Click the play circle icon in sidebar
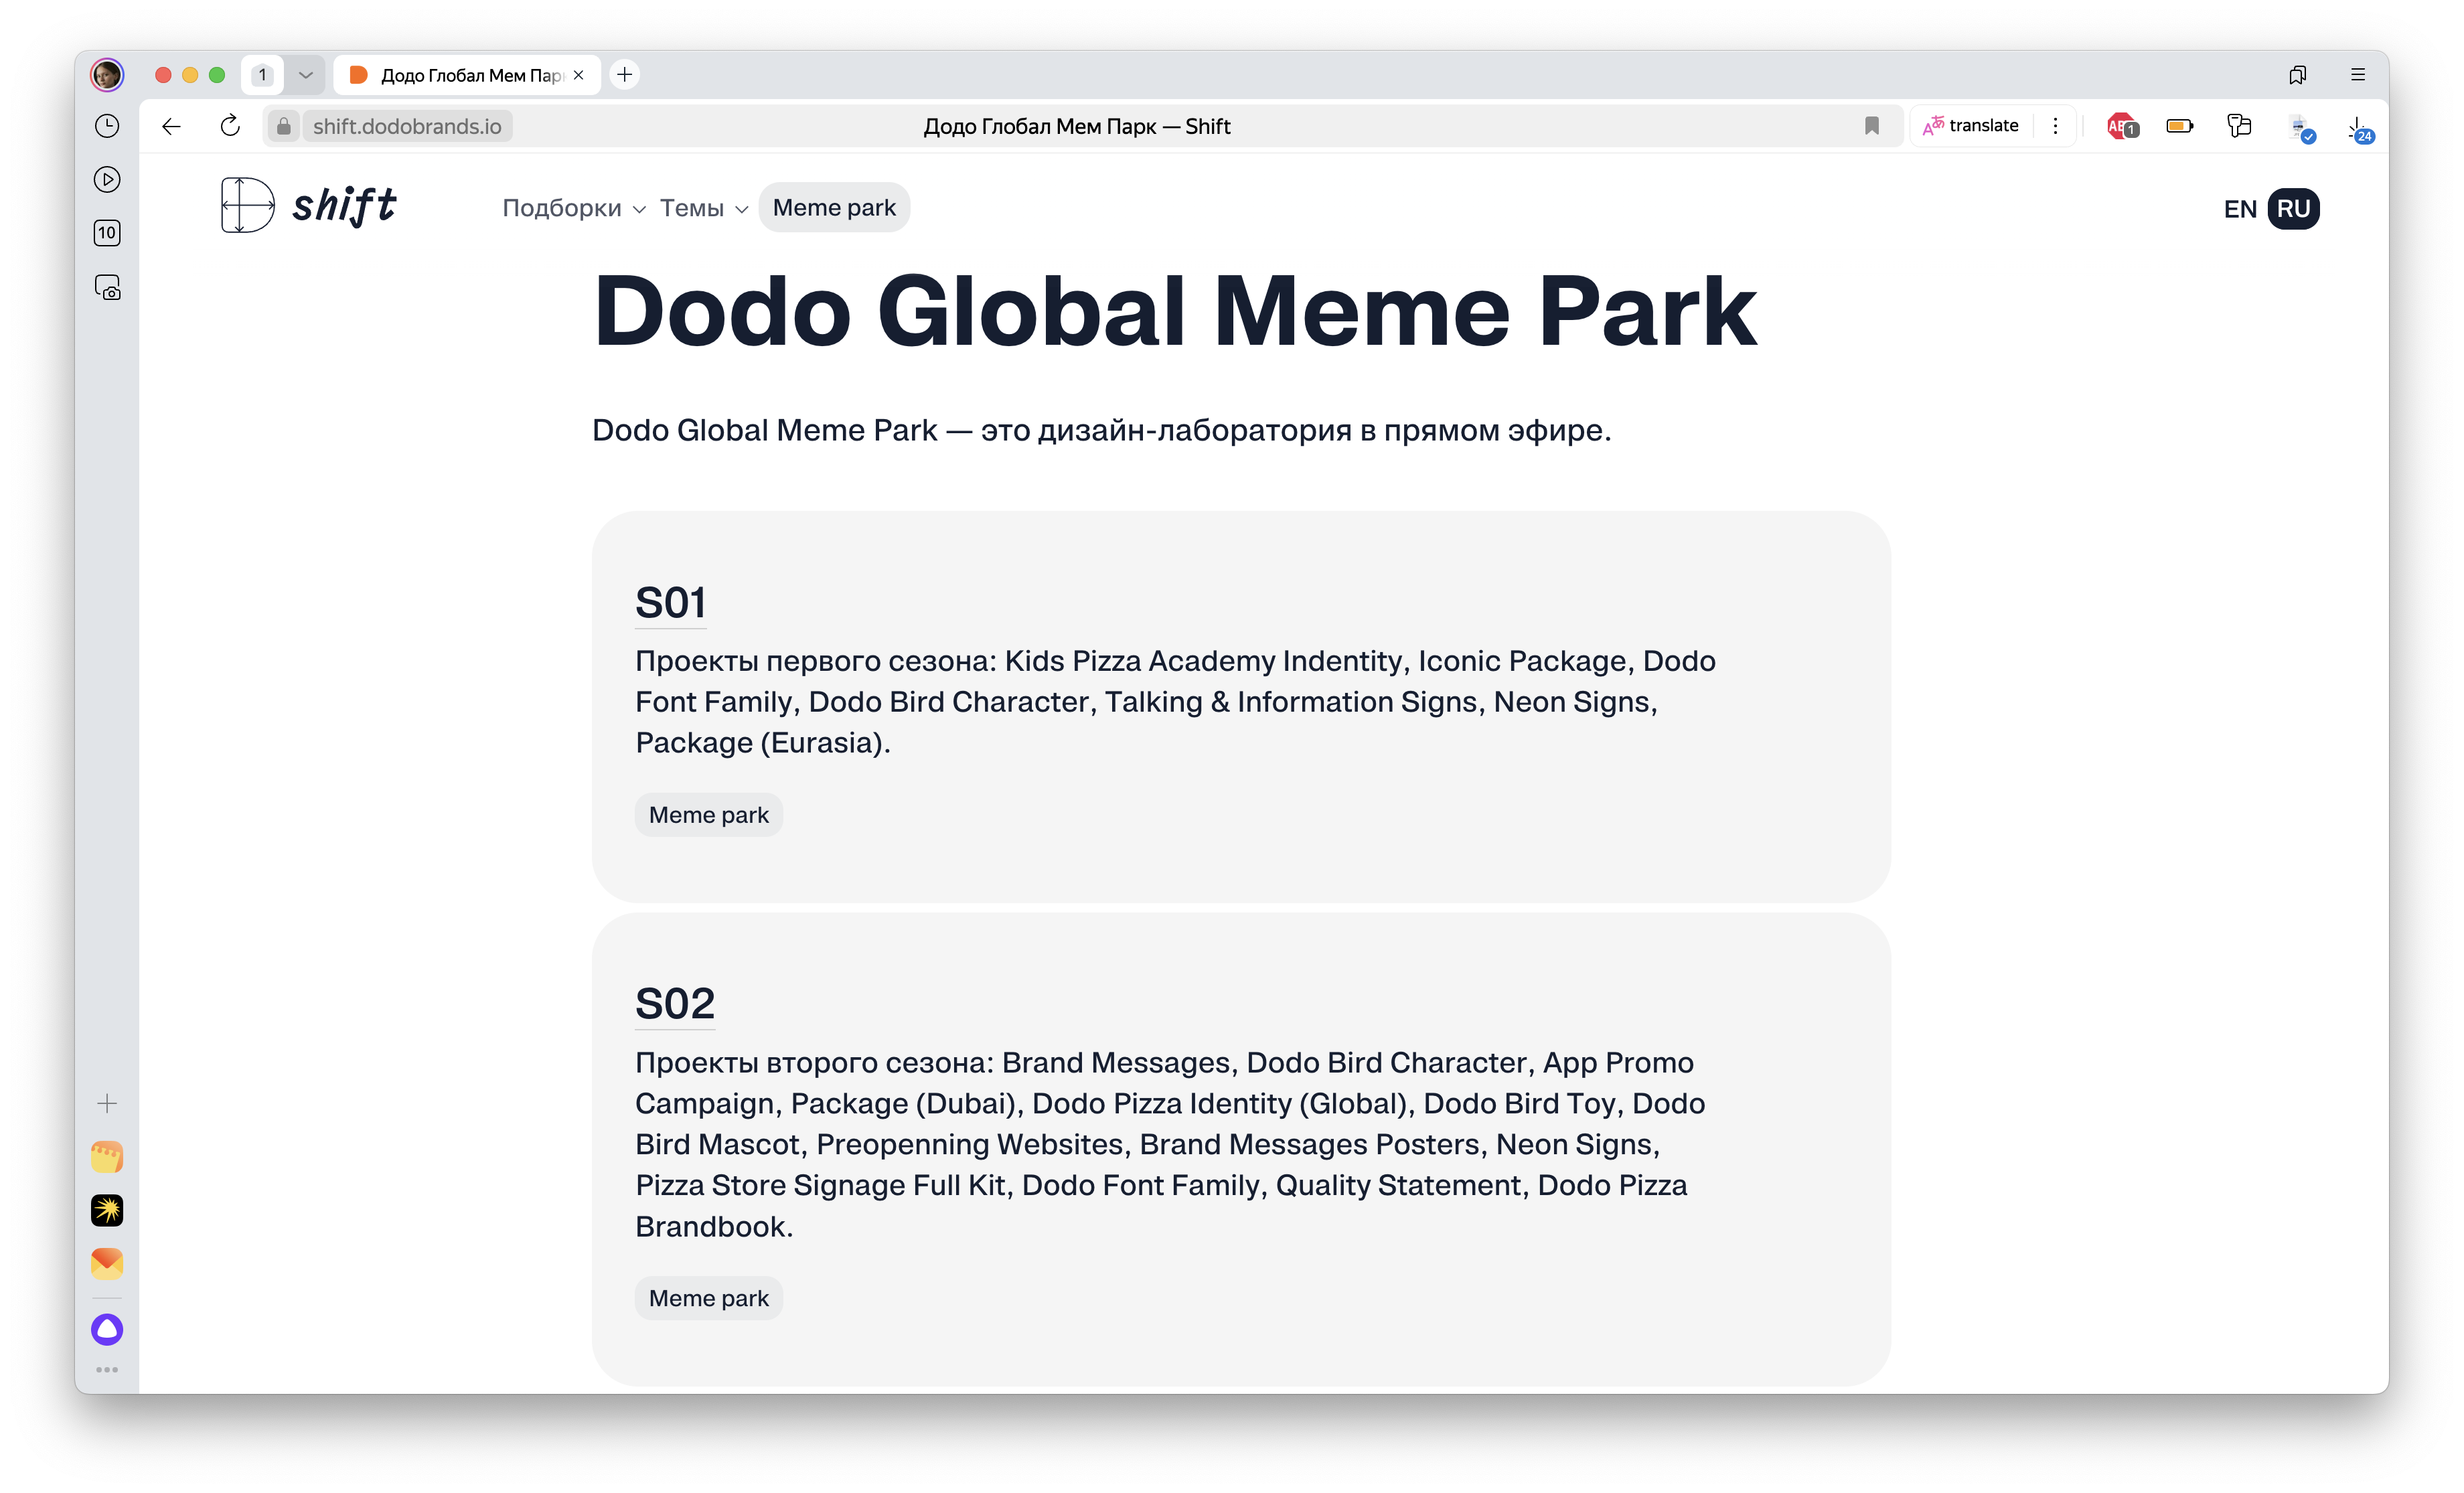Screen dimensions: 2464x1493 pos(107,180)
